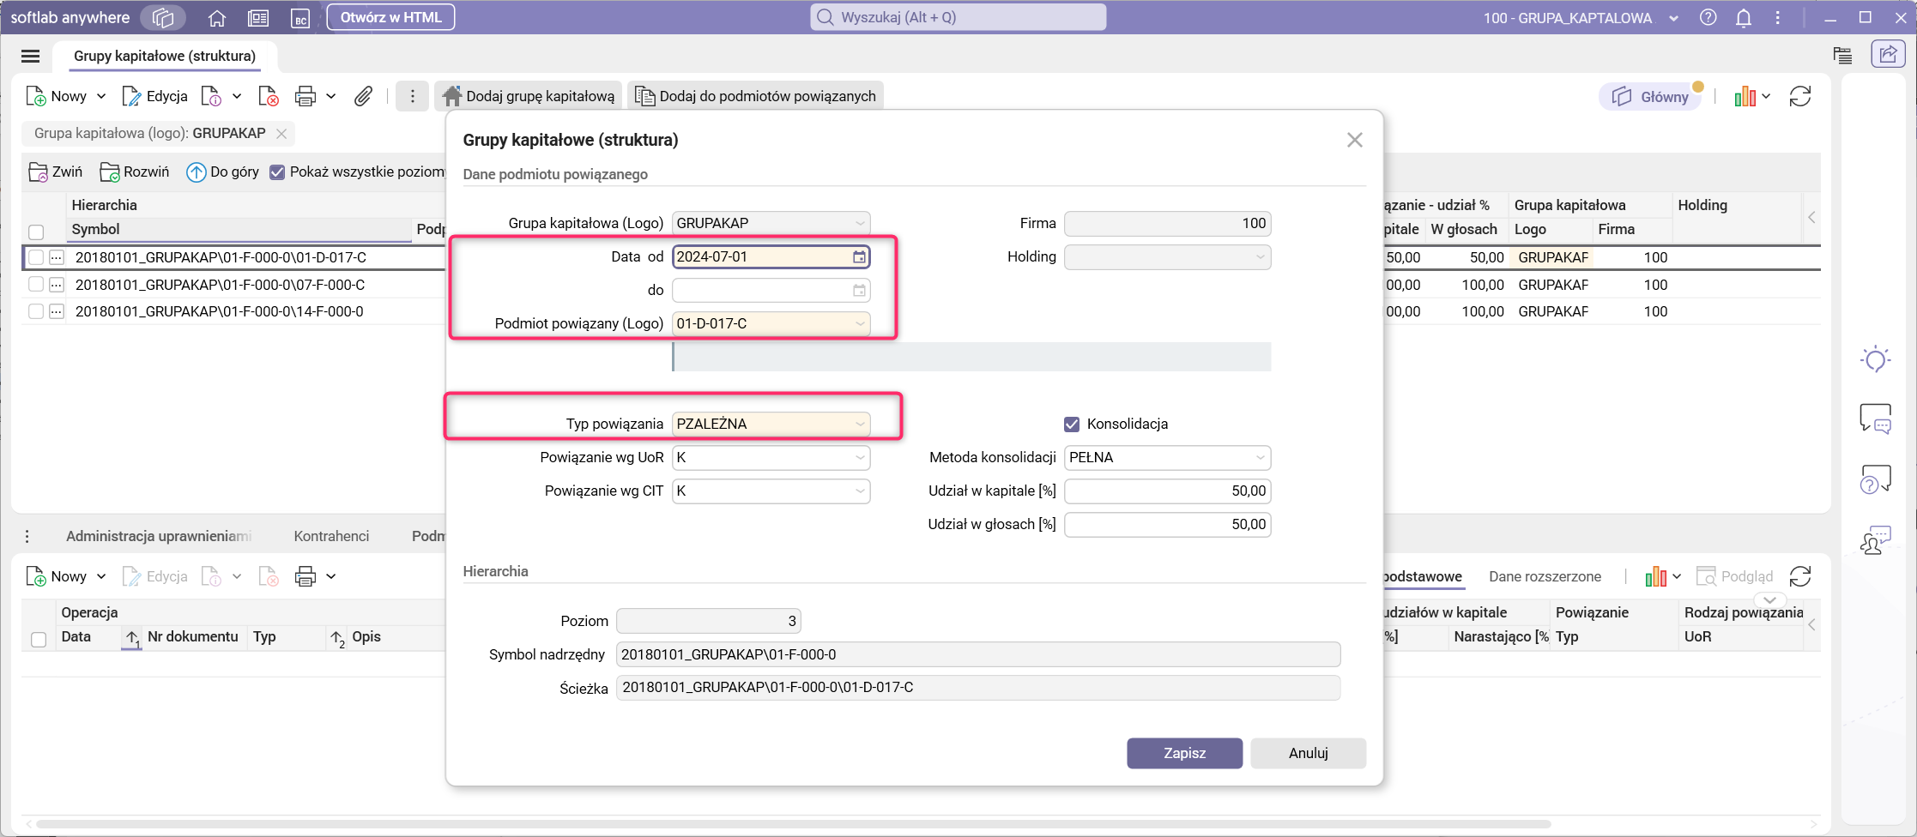Remove the GRUPAKAP filter chip
Viewport: 1917px width, 837px height.
[281, 134]
